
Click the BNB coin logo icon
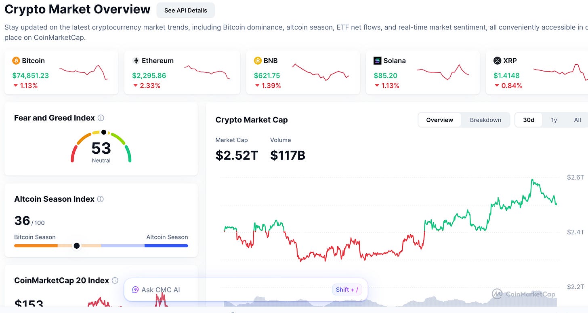tap(258, 61)
